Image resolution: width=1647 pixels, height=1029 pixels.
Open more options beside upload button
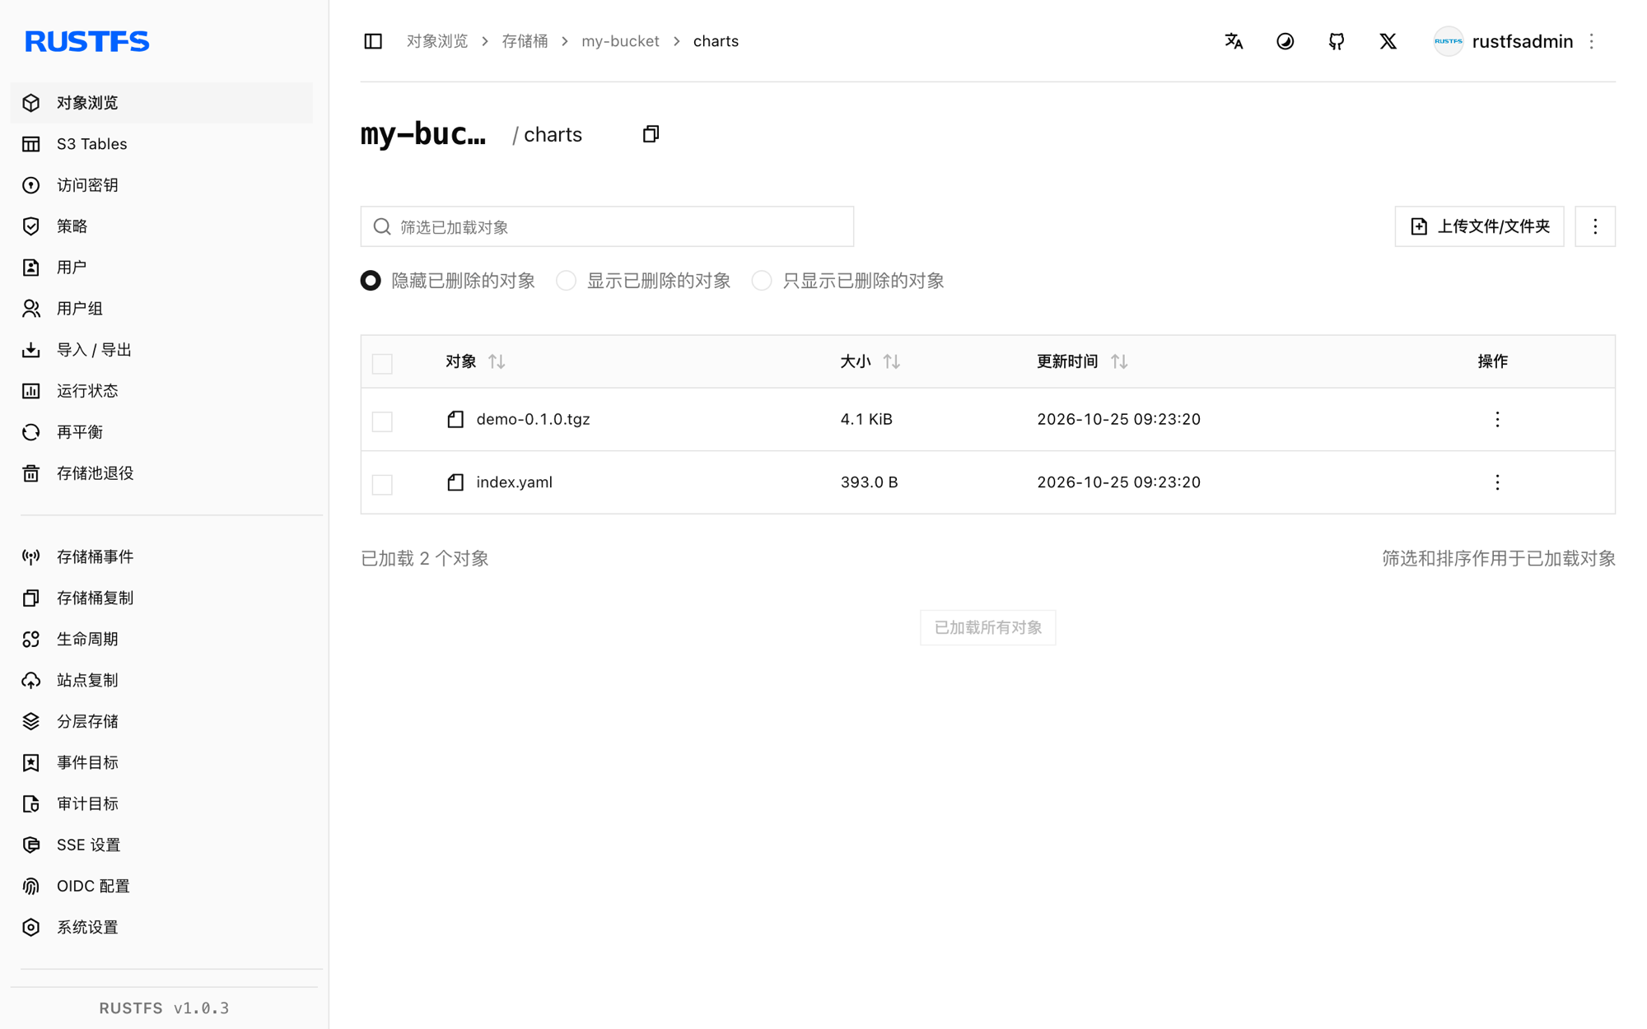[1595, 226]
